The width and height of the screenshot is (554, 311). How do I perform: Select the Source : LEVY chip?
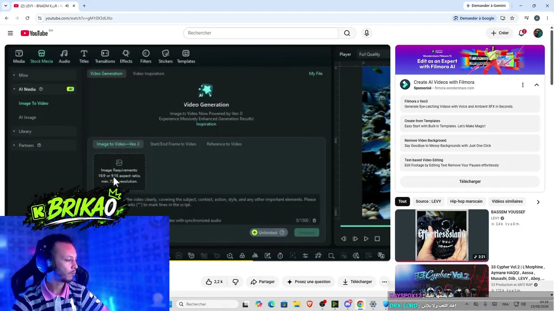coord(428,201)
